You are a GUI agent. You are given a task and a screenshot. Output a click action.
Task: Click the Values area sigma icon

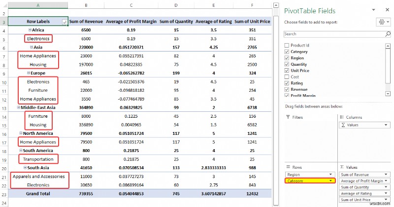[x=342, y=167]
